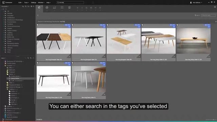
Task: Click the Tags panel vertical scrollbar
Action: (35, 84)
